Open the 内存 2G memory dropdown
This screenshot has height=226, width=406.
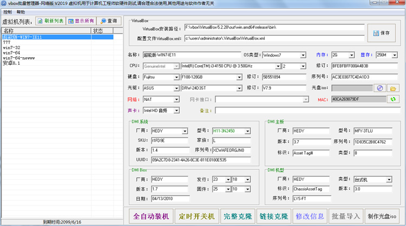pyautogui.click(x=351, y=55)
